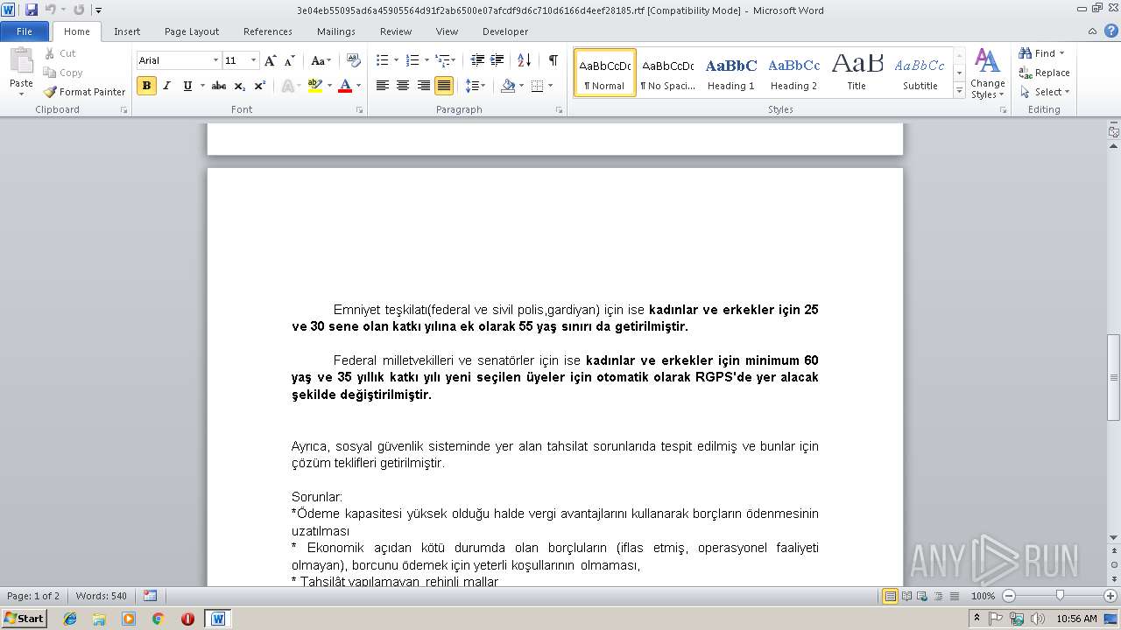The image size is (1121, 630).
Task: Open proofing errors status icon
Action: pyautogui.click(x=151, y=596)
